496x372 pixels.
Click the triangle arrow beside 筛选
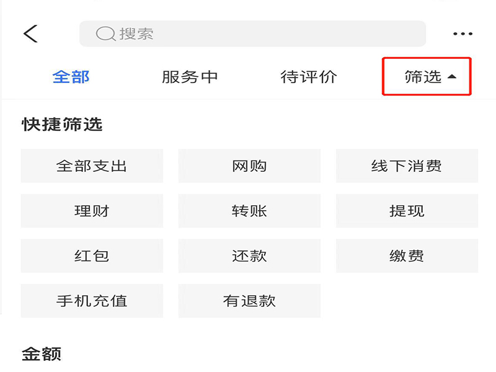pyautogui.click(x=452, y=76)
